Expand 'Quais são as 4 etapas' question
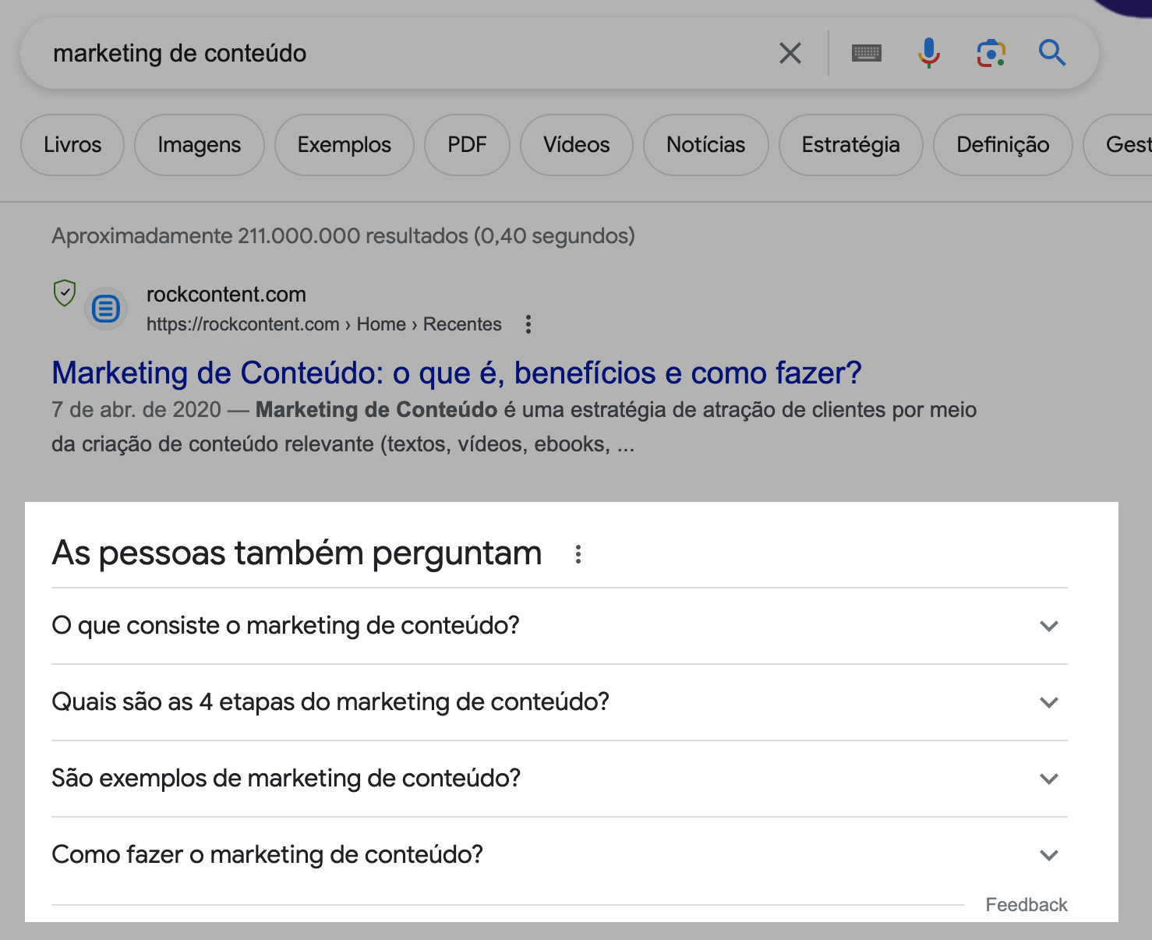 pyautogui.click(x=560, y=702)
